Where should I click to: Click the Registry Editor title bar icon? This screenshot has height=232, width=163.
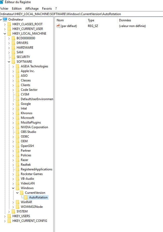coord(2,2)
